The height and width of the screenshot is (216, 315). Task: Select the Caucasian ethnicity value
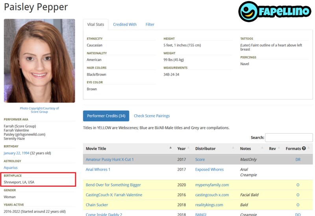point(94,45)
